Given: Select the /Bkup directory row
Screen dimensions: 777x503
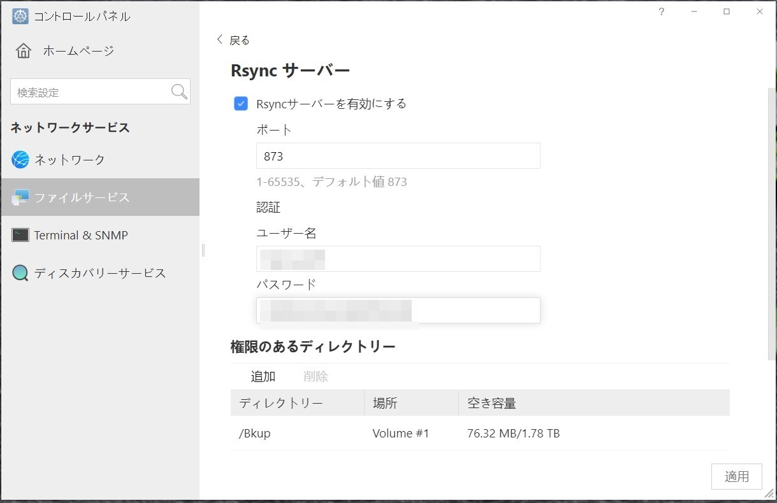Looking at the screenshot, I should (x=479, y=434).
